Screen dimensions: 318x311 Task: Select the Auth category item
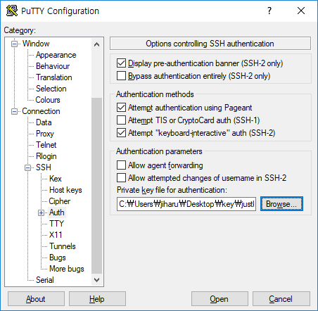[57, 212]
